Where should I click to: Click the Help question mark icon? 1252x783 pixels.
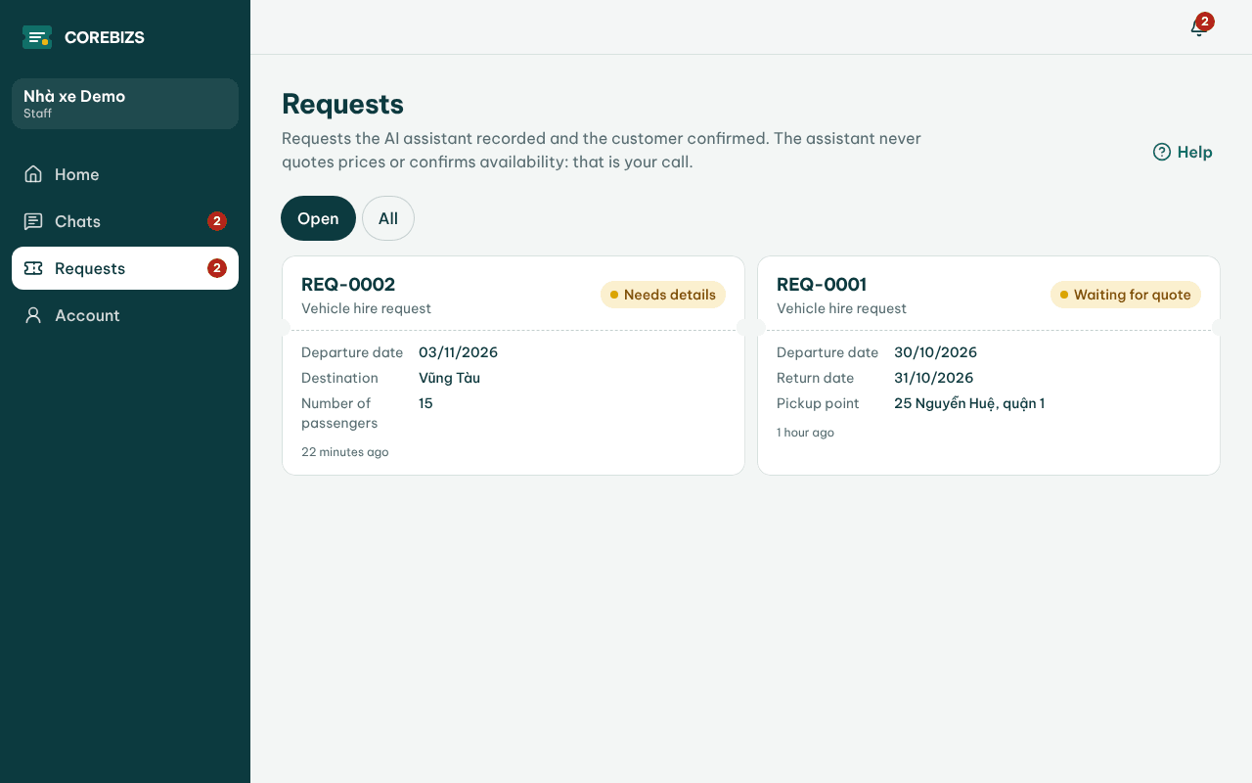click(x=1162, y=152)
